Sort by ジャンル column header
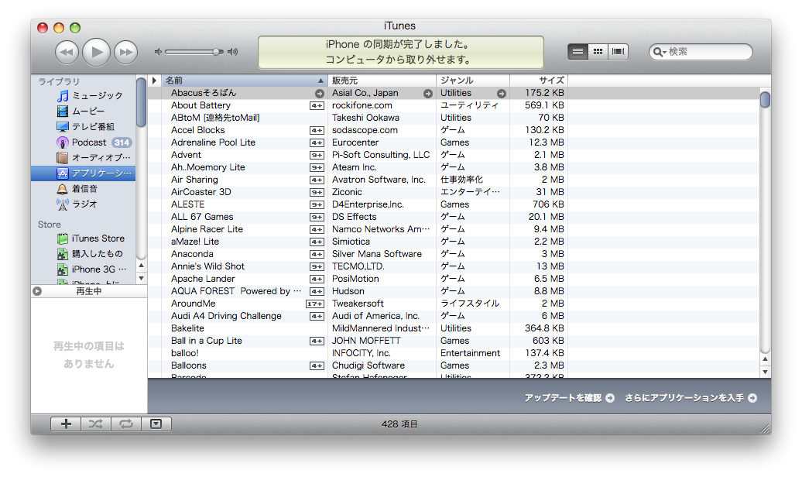802x477 pixels. pos(472,81)
